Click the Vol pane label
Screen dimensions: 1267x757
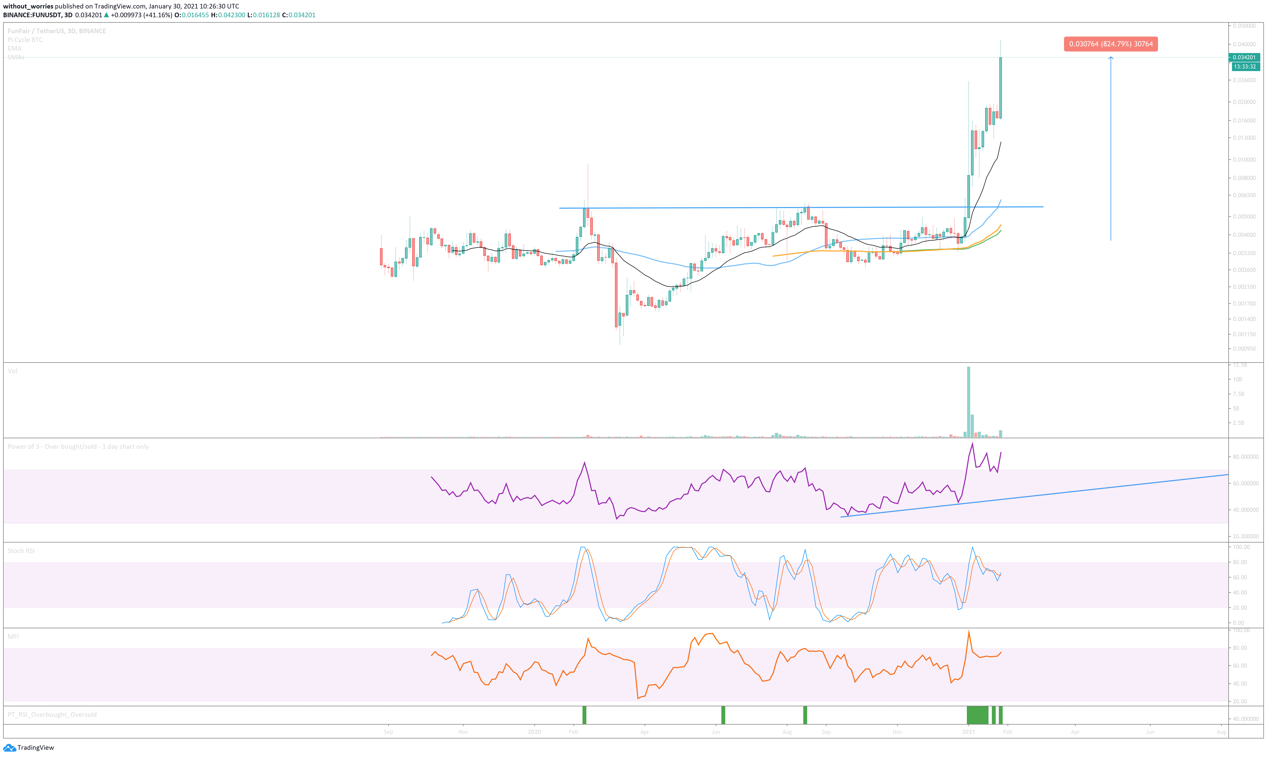pyautogui.click(x=12, y=371)
